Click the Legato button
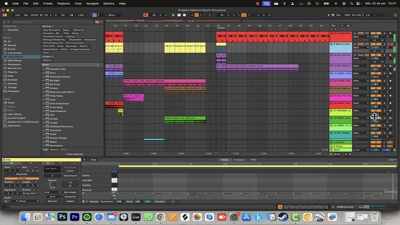 [x=70, y=201]
